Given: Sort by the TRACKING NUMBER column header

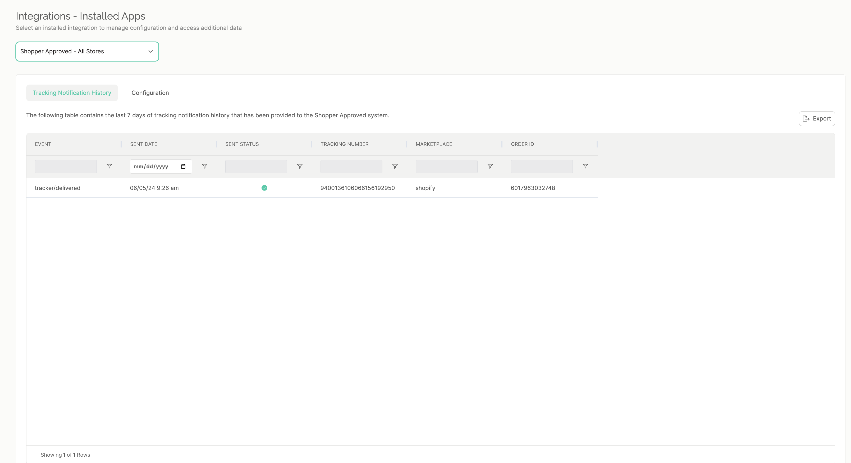Looking at the screenshot, I should tap(345, 144).
